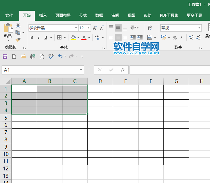The height and width of the screenshot is (183, 210).
Task: Expand borders dropdown arrow
Action: tap(65, 38)
